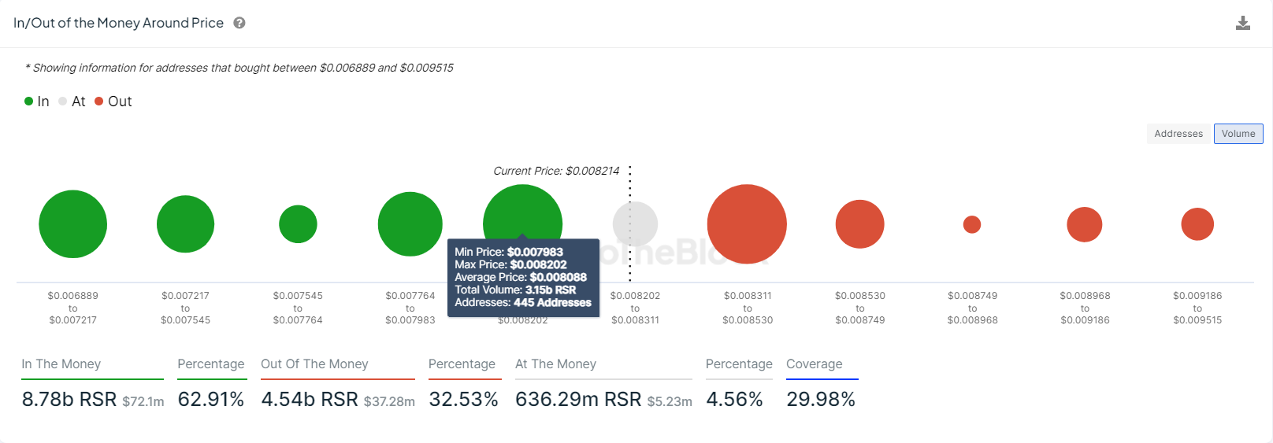Click the In The Money heading
This screenshot has width=1273, height=443.
pos(61,364)
